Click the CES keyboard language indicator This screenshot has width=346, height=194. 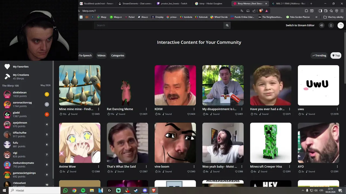coord(321,190)
